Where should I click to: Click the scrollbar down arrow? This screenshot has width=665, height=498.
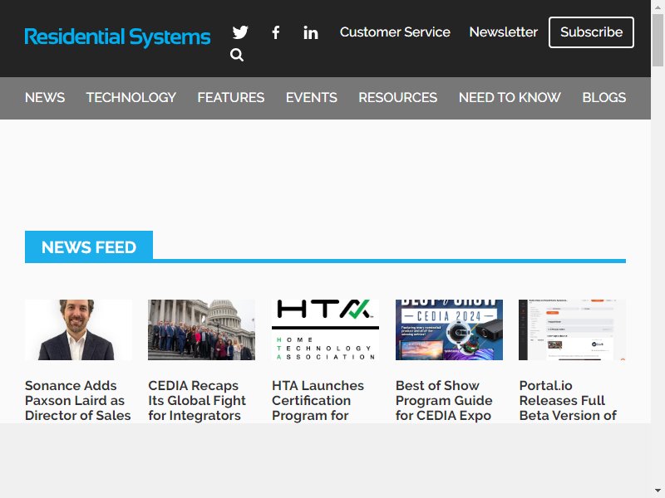658,491
